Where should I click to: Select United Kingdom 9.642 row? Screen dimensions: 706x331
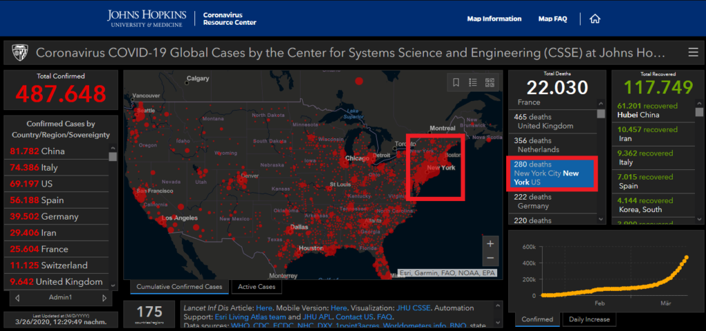pos(57,282)
